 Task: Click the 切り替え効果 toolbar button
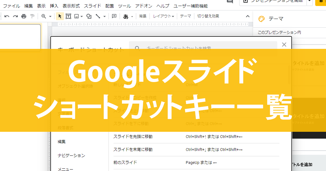[x=208, y=16]
